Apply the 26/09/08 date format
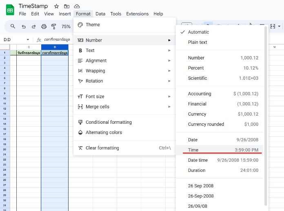Screen dimensions: 284x211 (220, 206)
